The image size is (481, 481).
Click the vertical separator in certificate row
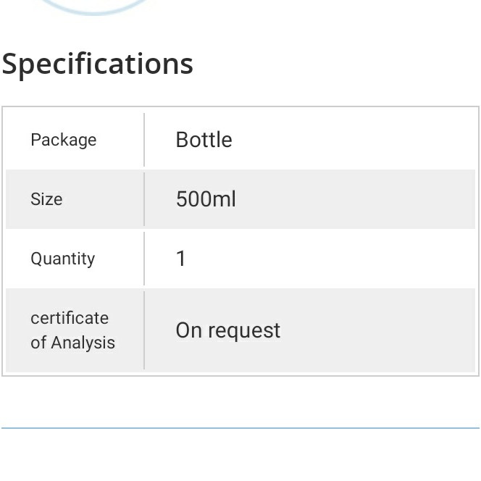(144, 330)
